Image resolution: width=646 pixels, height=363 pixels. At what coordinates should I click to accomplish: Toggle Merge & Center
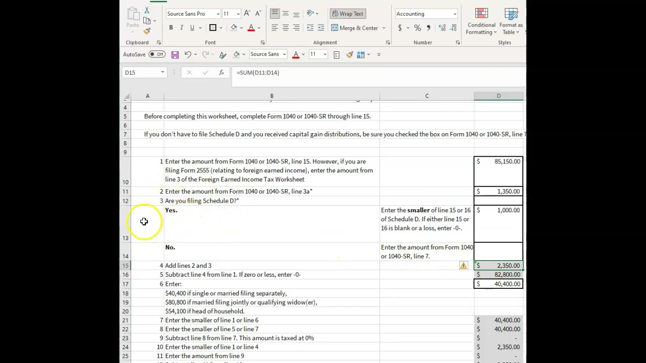(x=354, y=28)
